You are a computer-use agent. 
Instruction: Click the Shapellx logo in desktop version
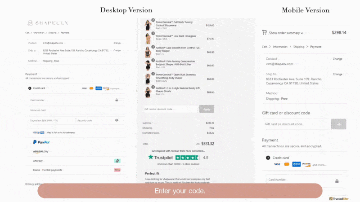48,23
